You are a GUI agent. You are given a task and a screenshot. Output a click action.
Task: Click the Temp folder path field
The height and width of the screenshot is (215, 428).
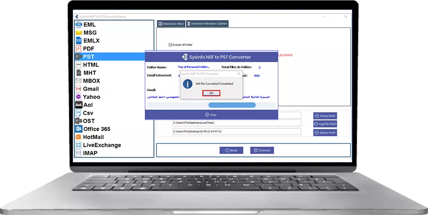237,123
